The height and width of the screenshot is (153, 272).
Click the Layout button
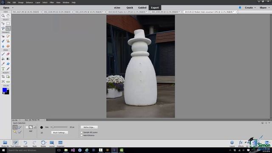(x=52, y=144)
